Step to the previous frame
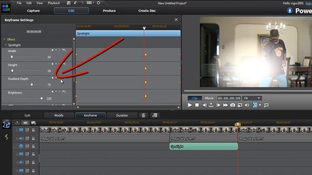This screenshot has width=312, height=175. point(204,105)
